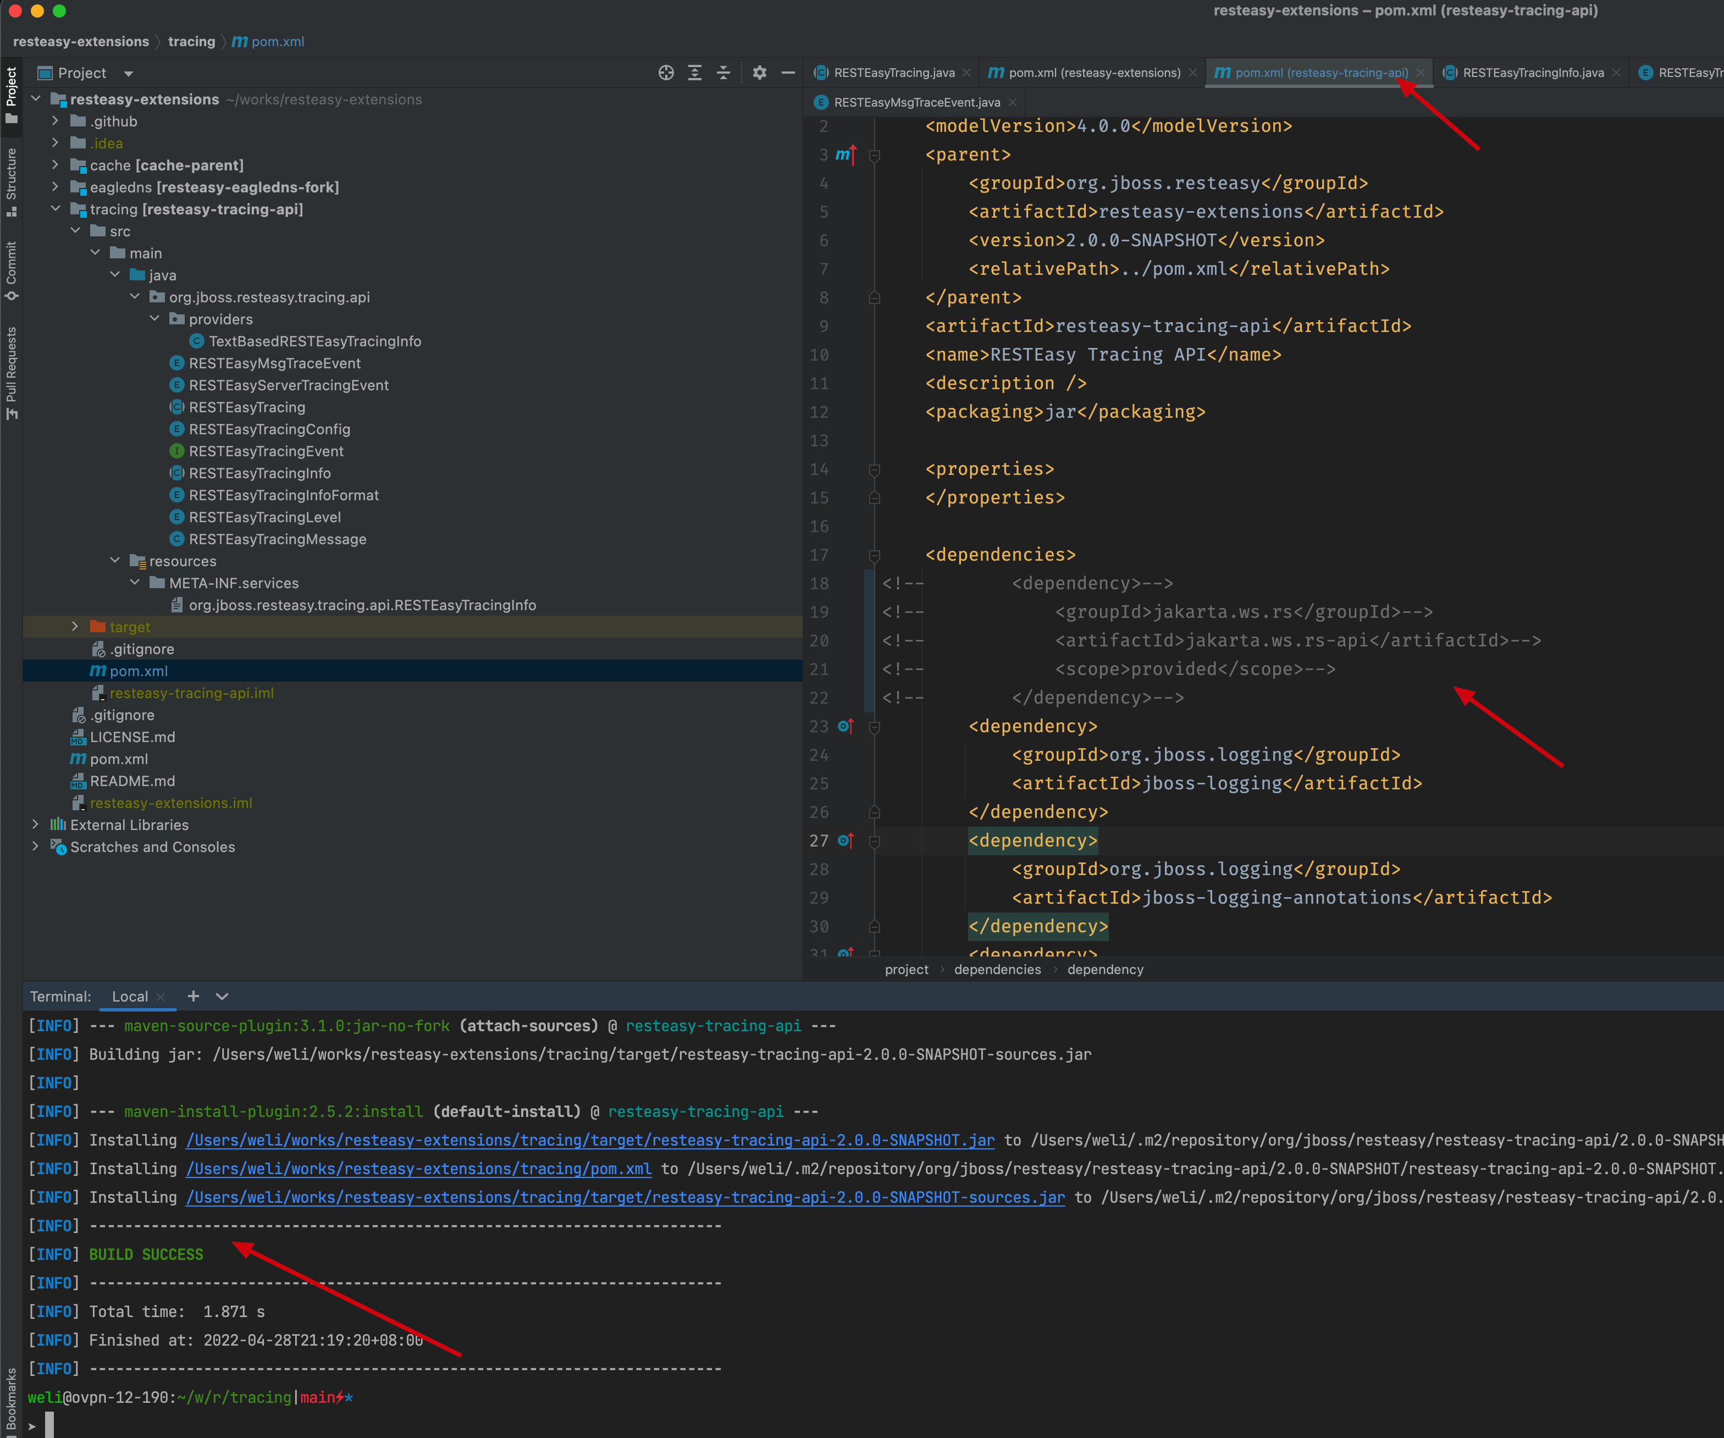Viewport: 1724px width, 1438px height.
Task: Expand the eagledns module folder
Action: pos(55,187)
